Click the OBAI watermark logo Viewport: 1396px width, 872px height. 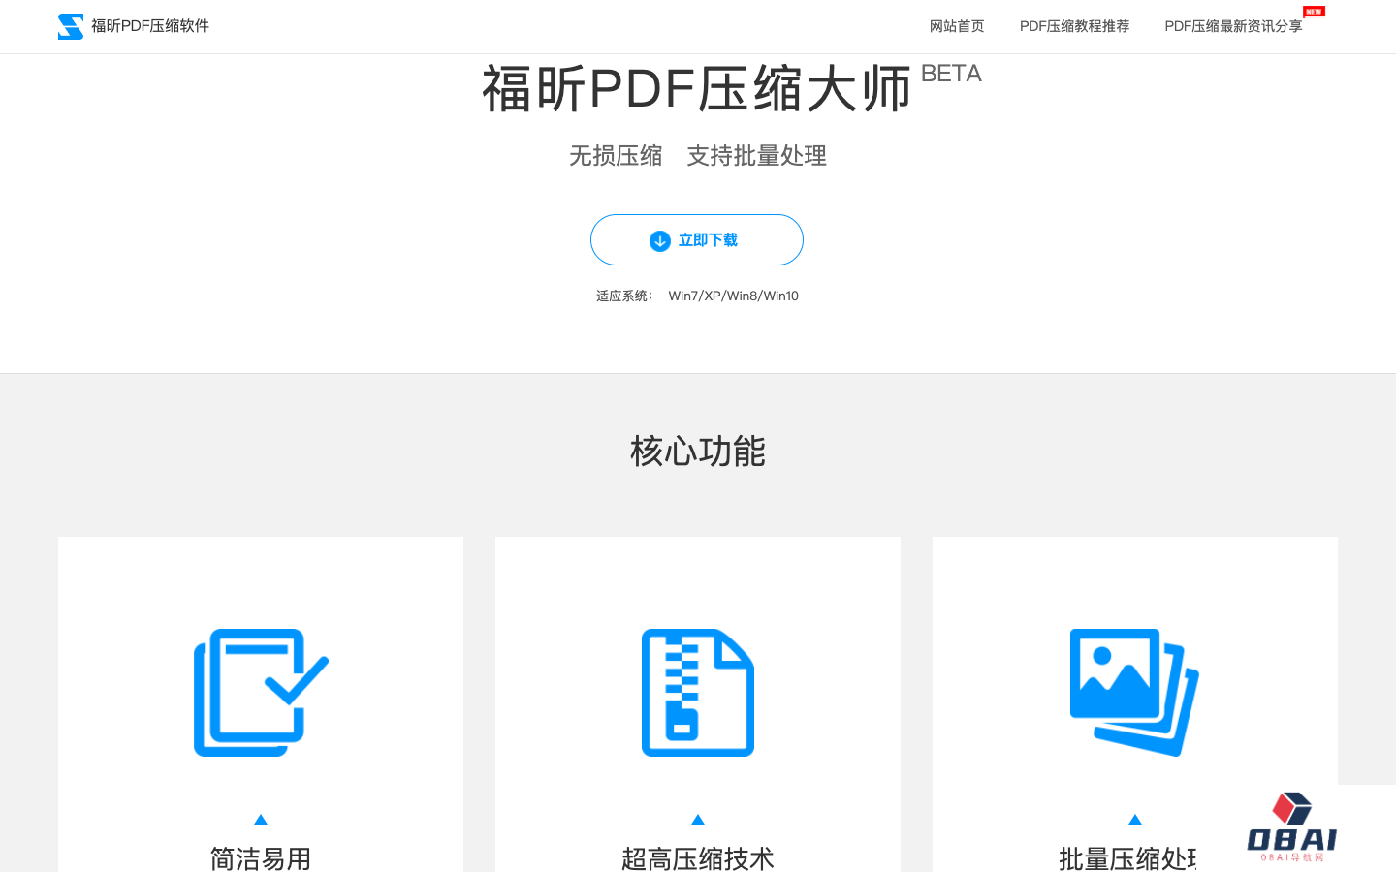pos(1289,825)
